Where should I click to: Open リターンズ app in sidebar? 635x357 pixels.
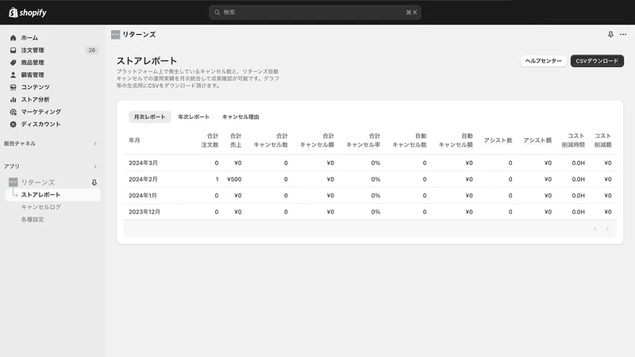[37, 182]
